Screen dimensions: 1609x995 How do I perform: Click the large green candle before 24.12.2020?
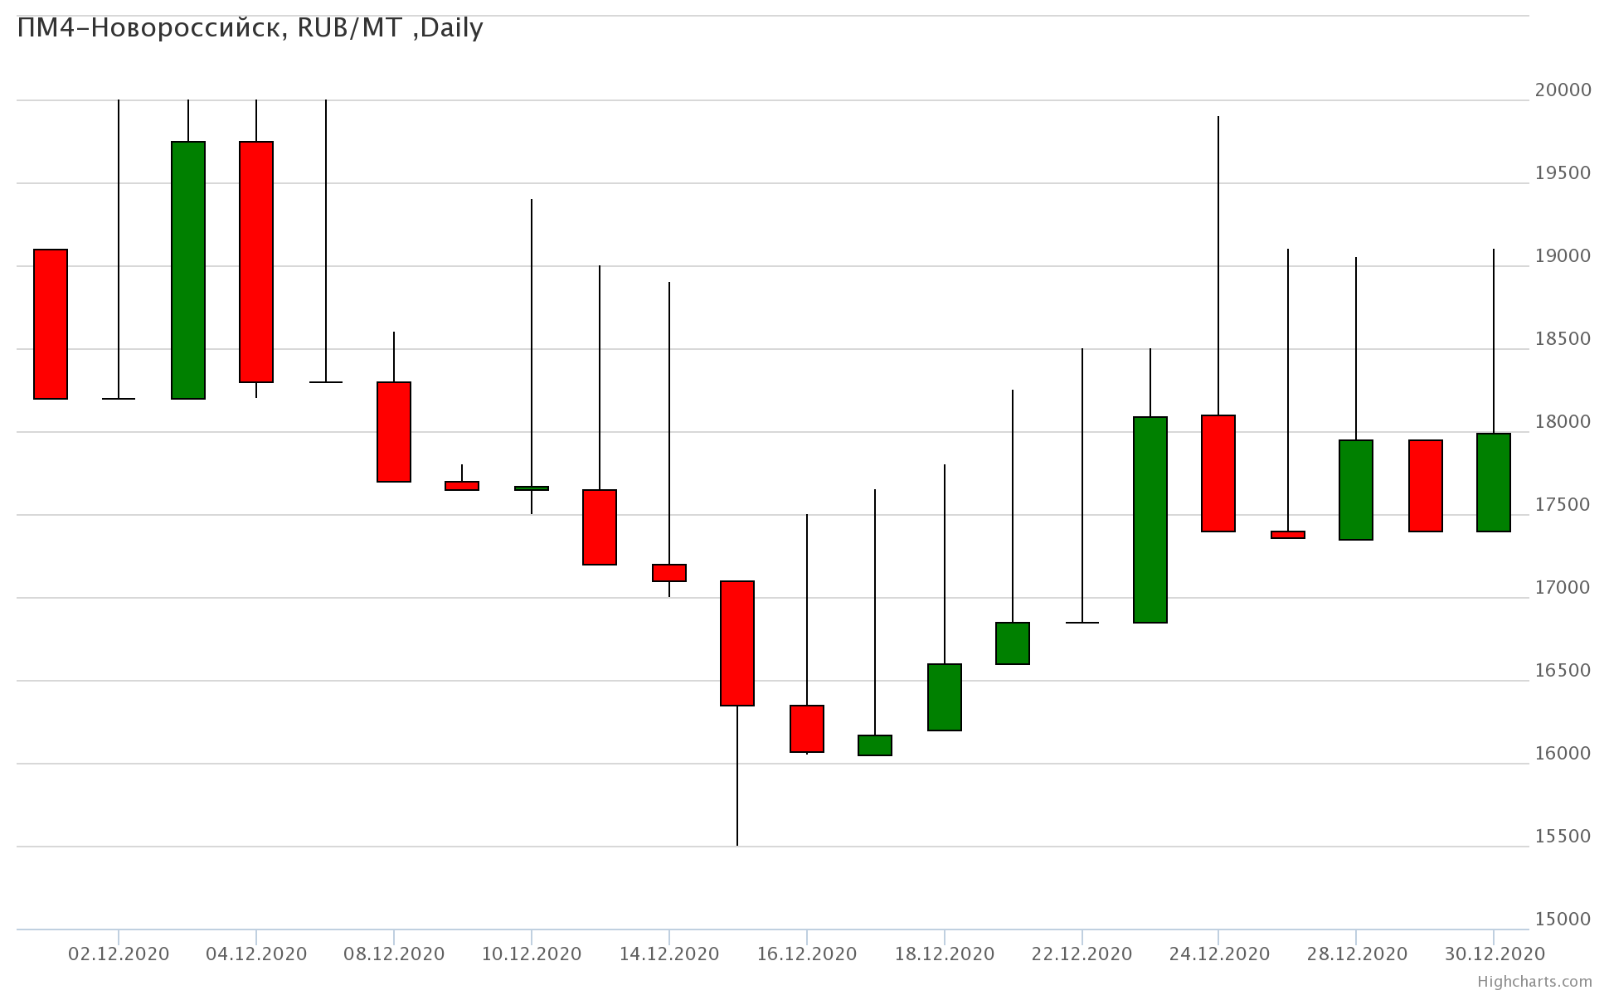1150,520
